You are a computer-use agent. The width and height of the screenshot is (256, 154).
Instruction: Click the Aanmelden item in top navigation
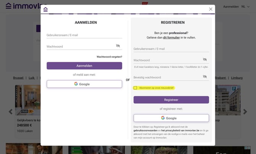tap(231, 6)
